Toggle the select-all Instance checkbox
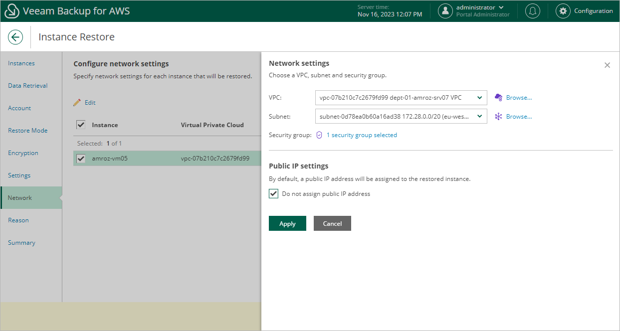 [81, 125]
